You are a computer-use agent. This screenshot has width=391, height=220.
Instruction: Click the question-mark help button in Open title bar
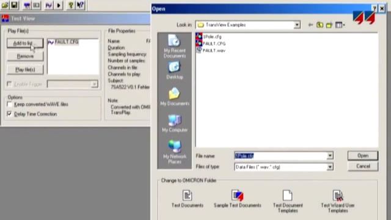tap(375, 9)
